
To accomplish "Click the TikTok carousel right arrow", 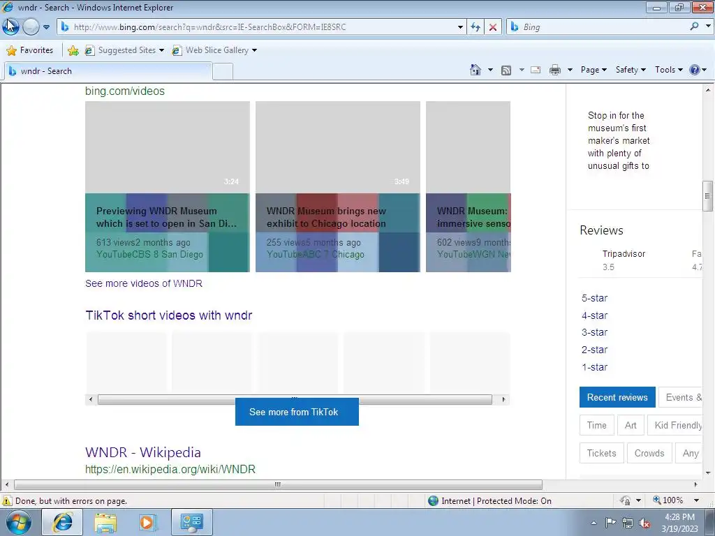I will 503,400.
